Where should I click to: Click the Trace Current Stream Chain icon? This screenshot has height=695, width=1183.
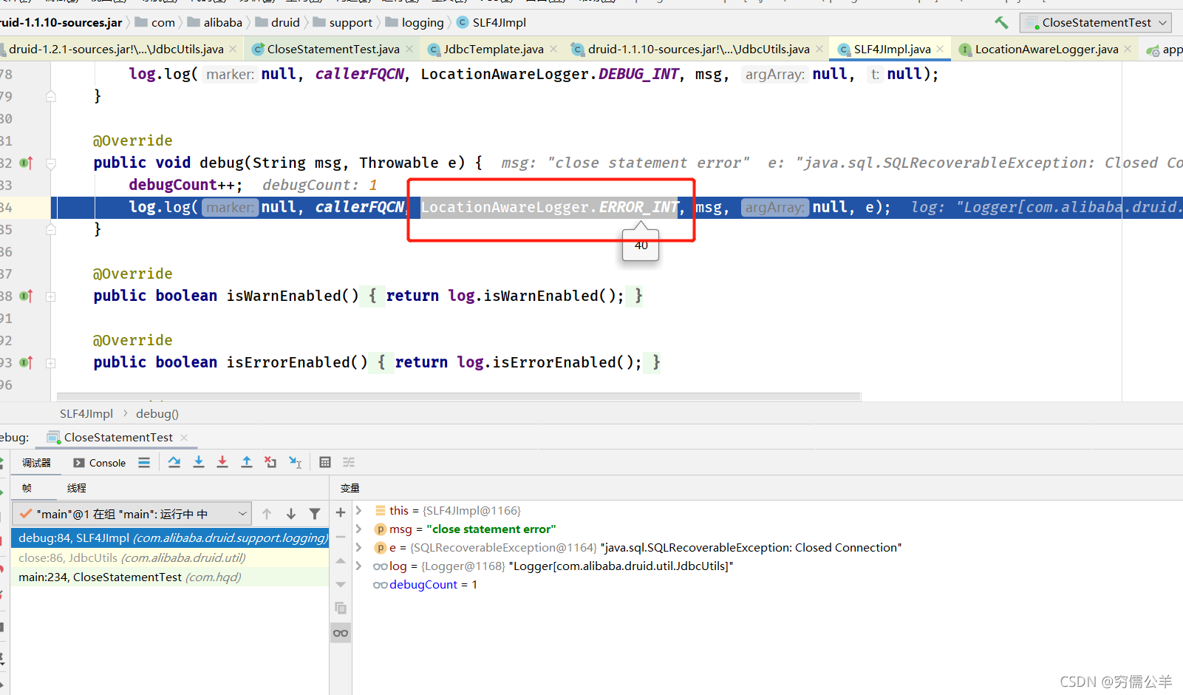pos(349,462)
